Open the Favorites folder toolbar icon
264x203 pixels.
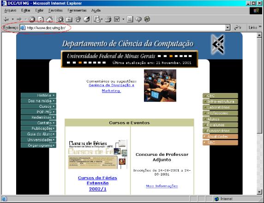point(69,19)
